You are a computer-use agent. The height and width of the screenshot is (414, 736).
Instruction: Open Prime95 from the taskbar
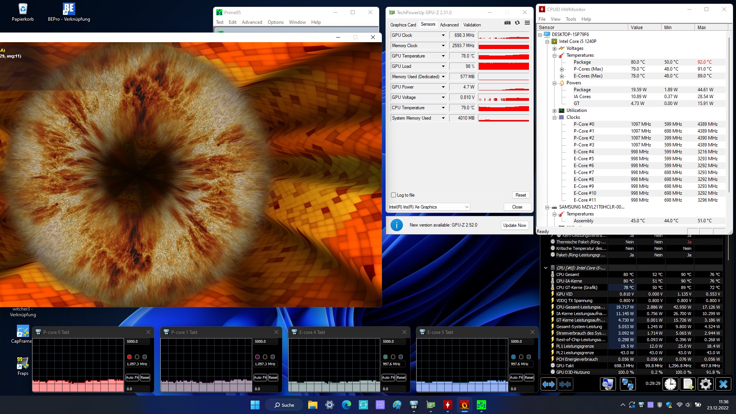tap(481, 405)
